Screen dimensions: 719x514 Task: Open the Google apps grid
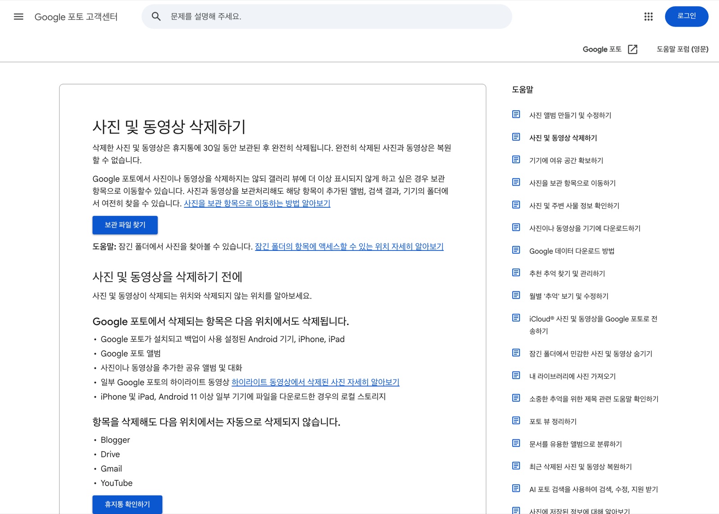point(648,17)
